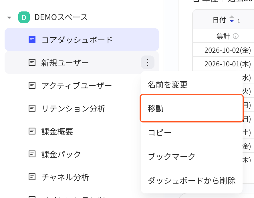The height and width of the screenshot is (198, 254).
Task: Click the 集計 row label
Action: click(x=223, y=36)
